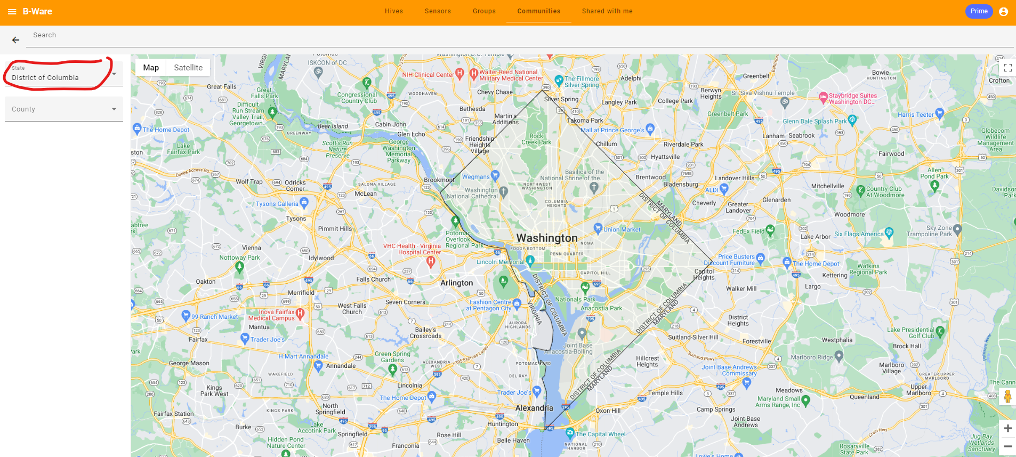Click the NIH Clinical Center hospital pin
Screen dimensions: 1016x457
459,73
